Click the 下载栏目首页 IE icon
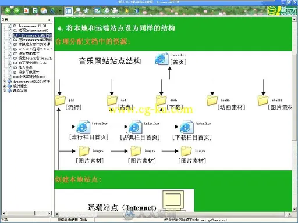The image size is (298, 223). tap(187, 127)
